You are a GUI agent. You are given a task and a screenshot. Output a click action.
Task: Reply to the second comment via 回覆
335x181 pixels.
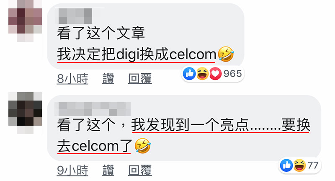tap(140, 170)
